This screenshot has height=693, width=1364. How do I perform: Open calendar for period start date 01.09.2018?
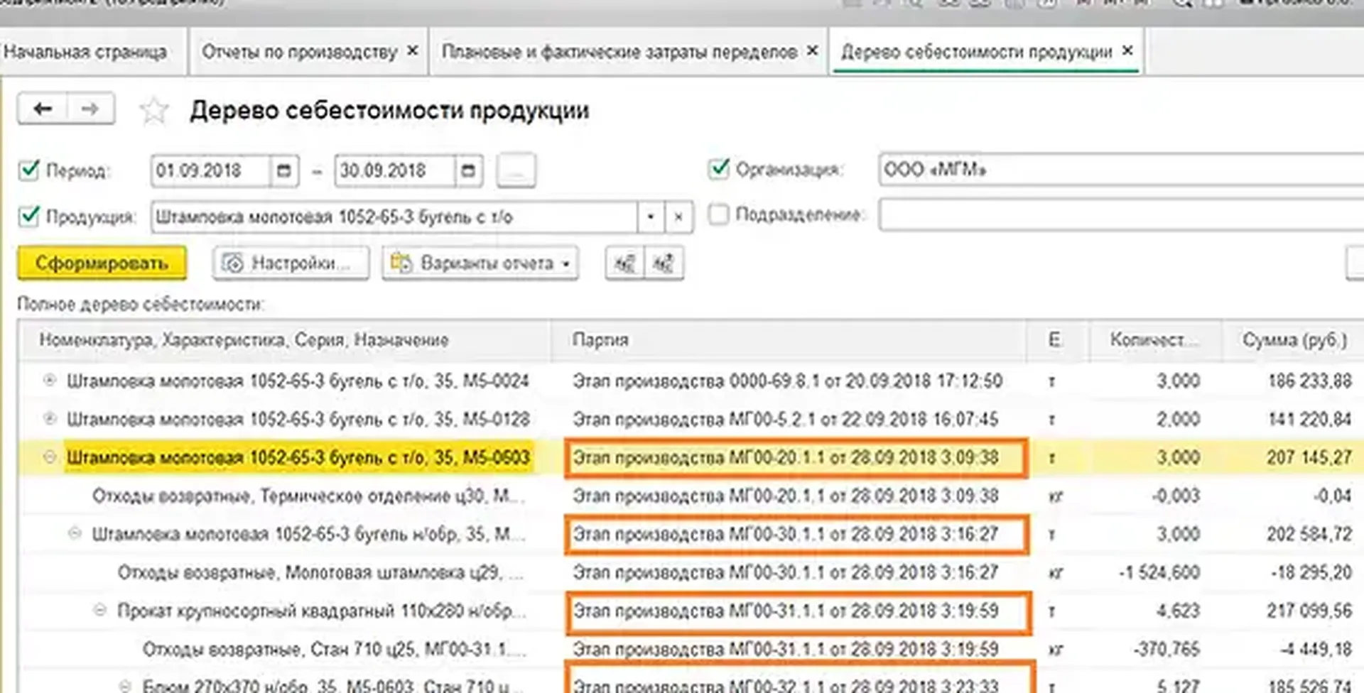tap(284, 171)
